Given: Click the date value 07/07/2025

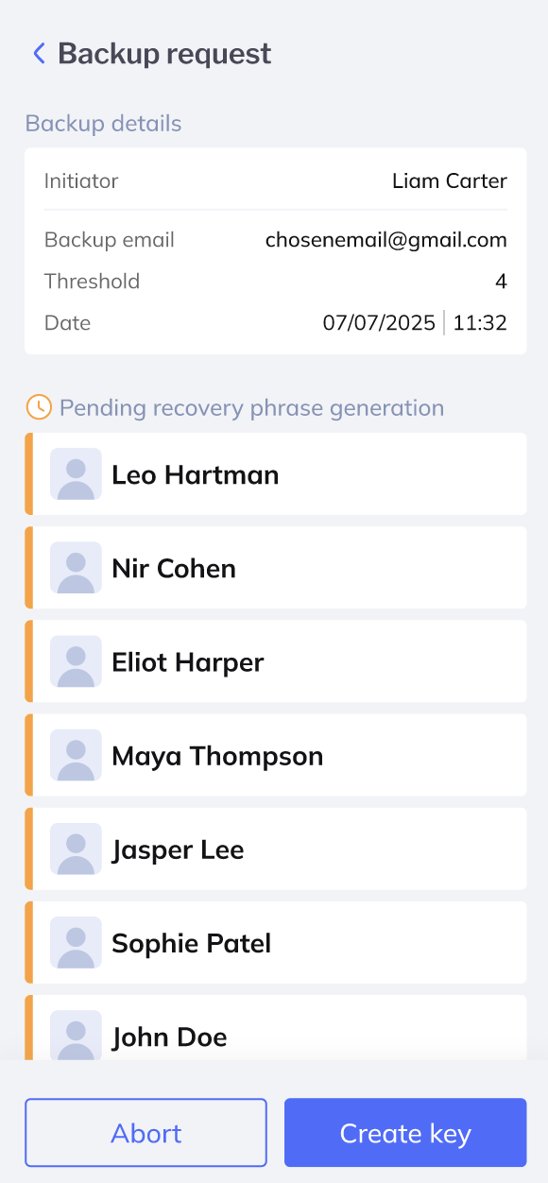Looking at the screenshot, I should 379,323.
